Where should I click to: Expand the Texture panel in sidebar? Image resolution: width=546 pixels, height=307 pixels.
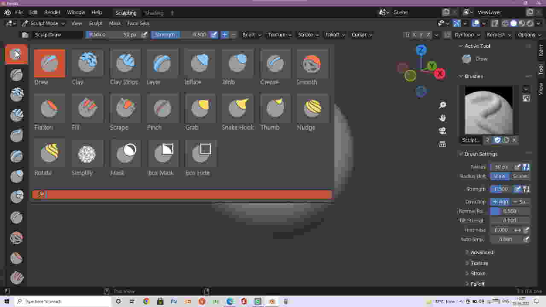[479, 263]
